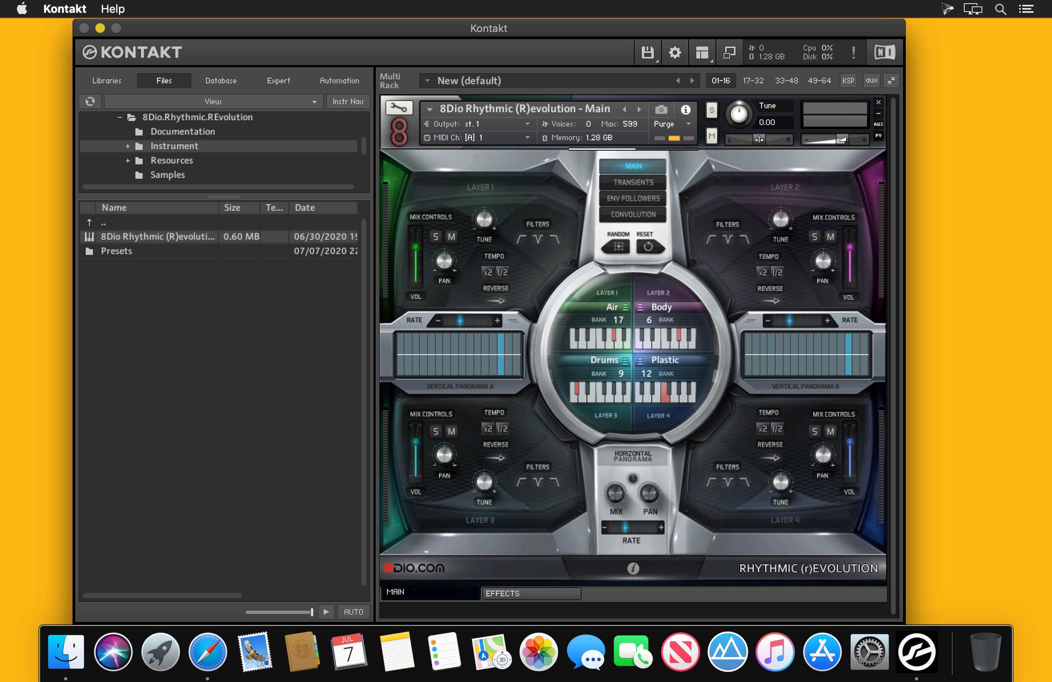Switch to the Libraries tab
1052x682 pixels.
point(107,81)
